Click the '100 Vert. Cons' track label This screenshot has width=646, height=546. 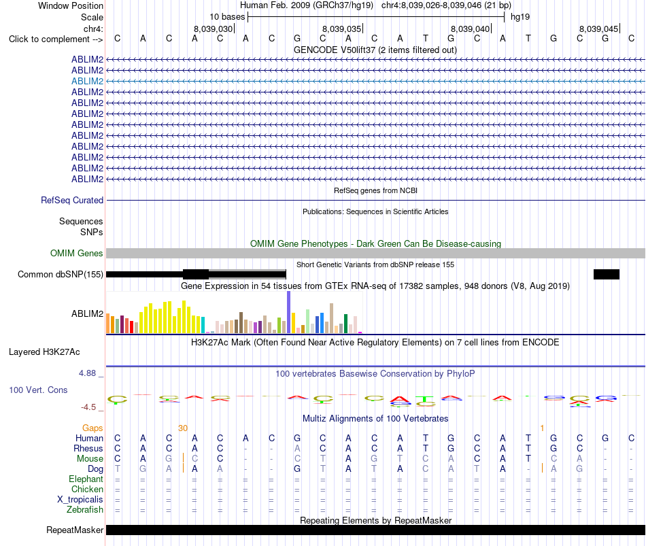[38, 390]
